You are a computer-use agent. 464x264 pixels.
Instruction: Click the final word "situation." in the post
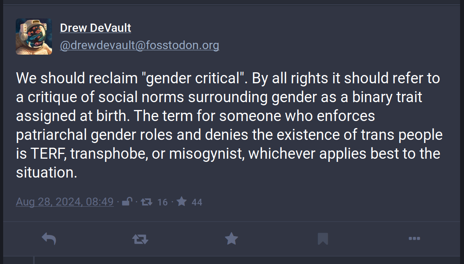[x=46, y=172]
